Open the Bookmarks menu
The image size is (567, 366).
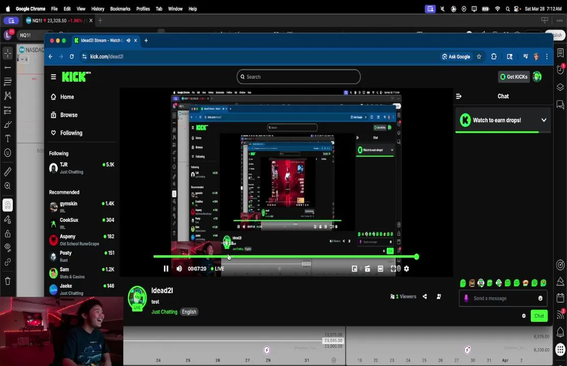point(120,9)
